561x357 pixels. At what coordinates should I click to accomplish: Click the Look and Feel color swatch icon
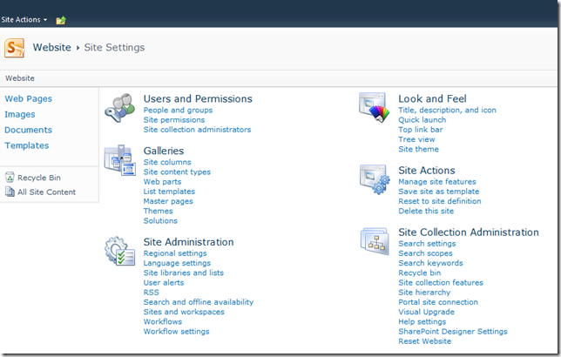pos(375,107)
